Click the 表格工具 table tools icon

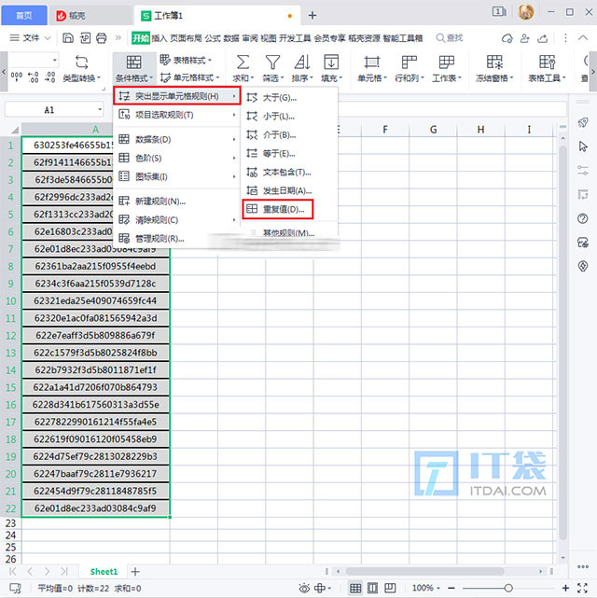[x=547, y=62]
